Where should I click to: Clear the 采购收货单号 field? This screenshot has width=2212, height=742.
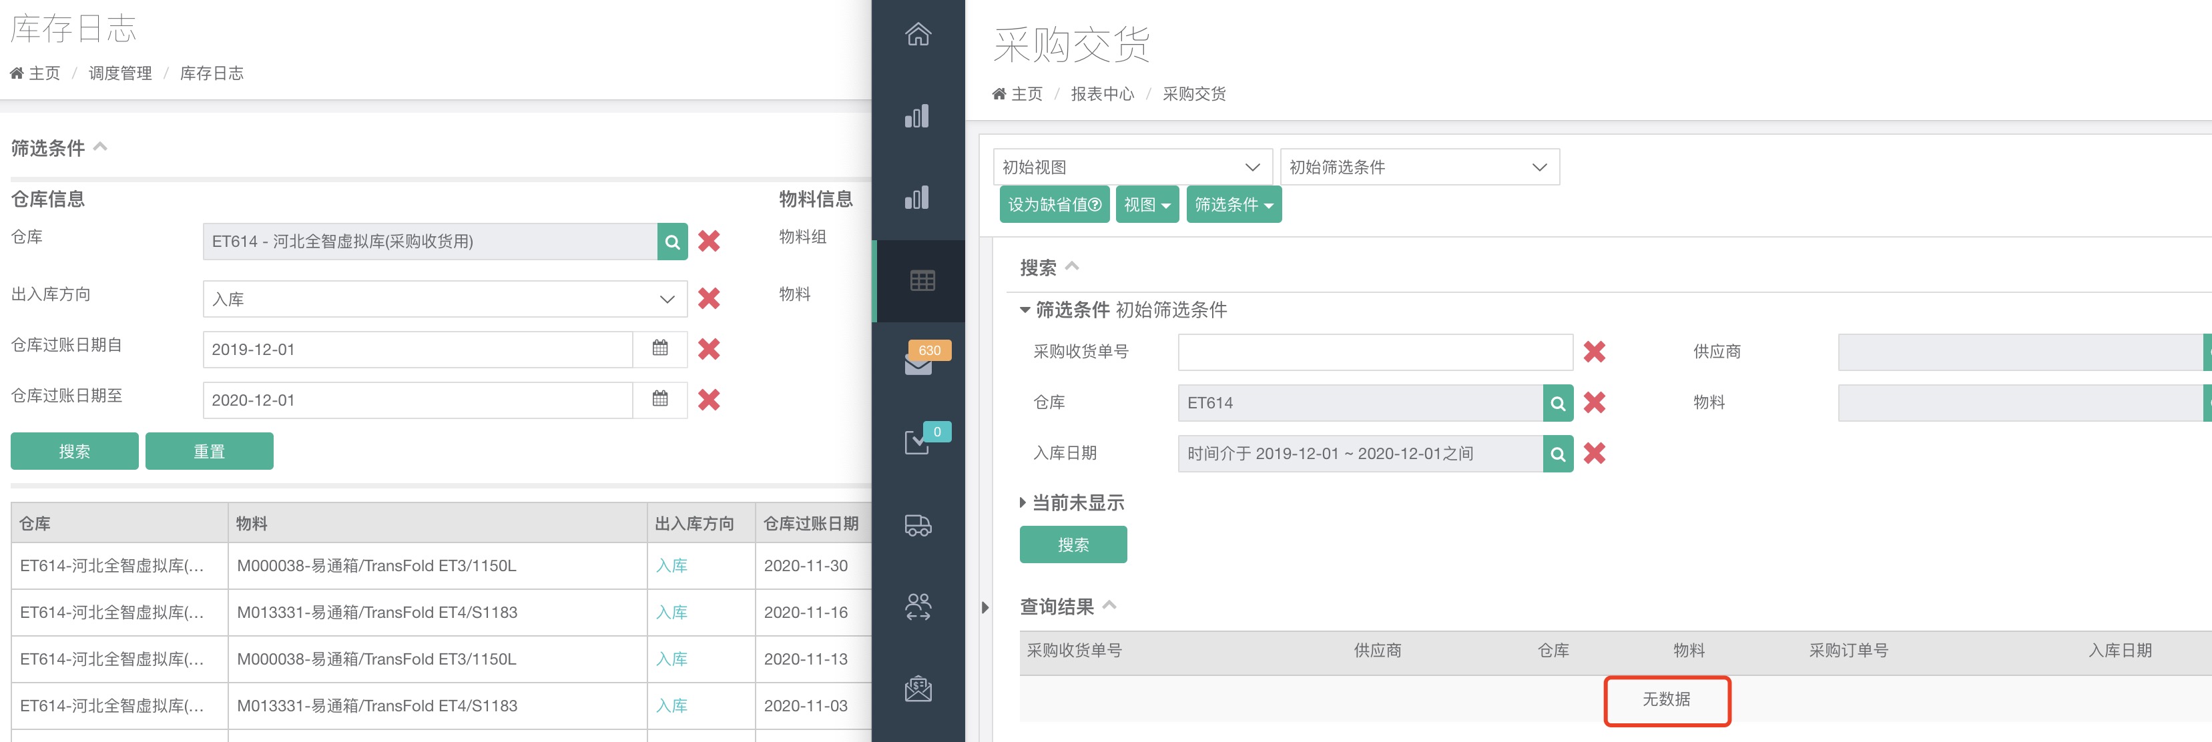[1595, 351]
